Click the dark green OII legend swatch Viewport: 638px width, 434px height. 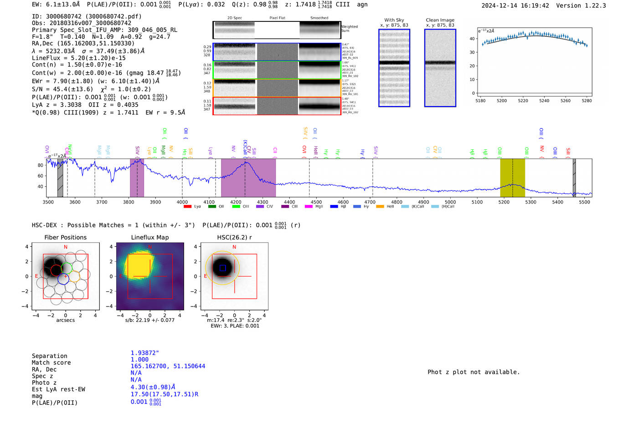[212, 207]
